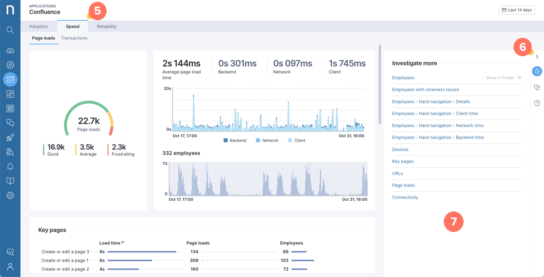Open the gauge overview icon in sidebar
The width and height of the screenshot is (544, 277).
(x=10, y=51)
